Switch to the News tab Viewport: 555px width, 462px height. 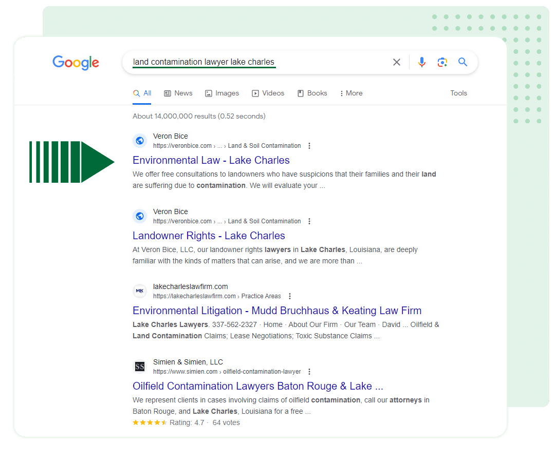pos(178,93)
